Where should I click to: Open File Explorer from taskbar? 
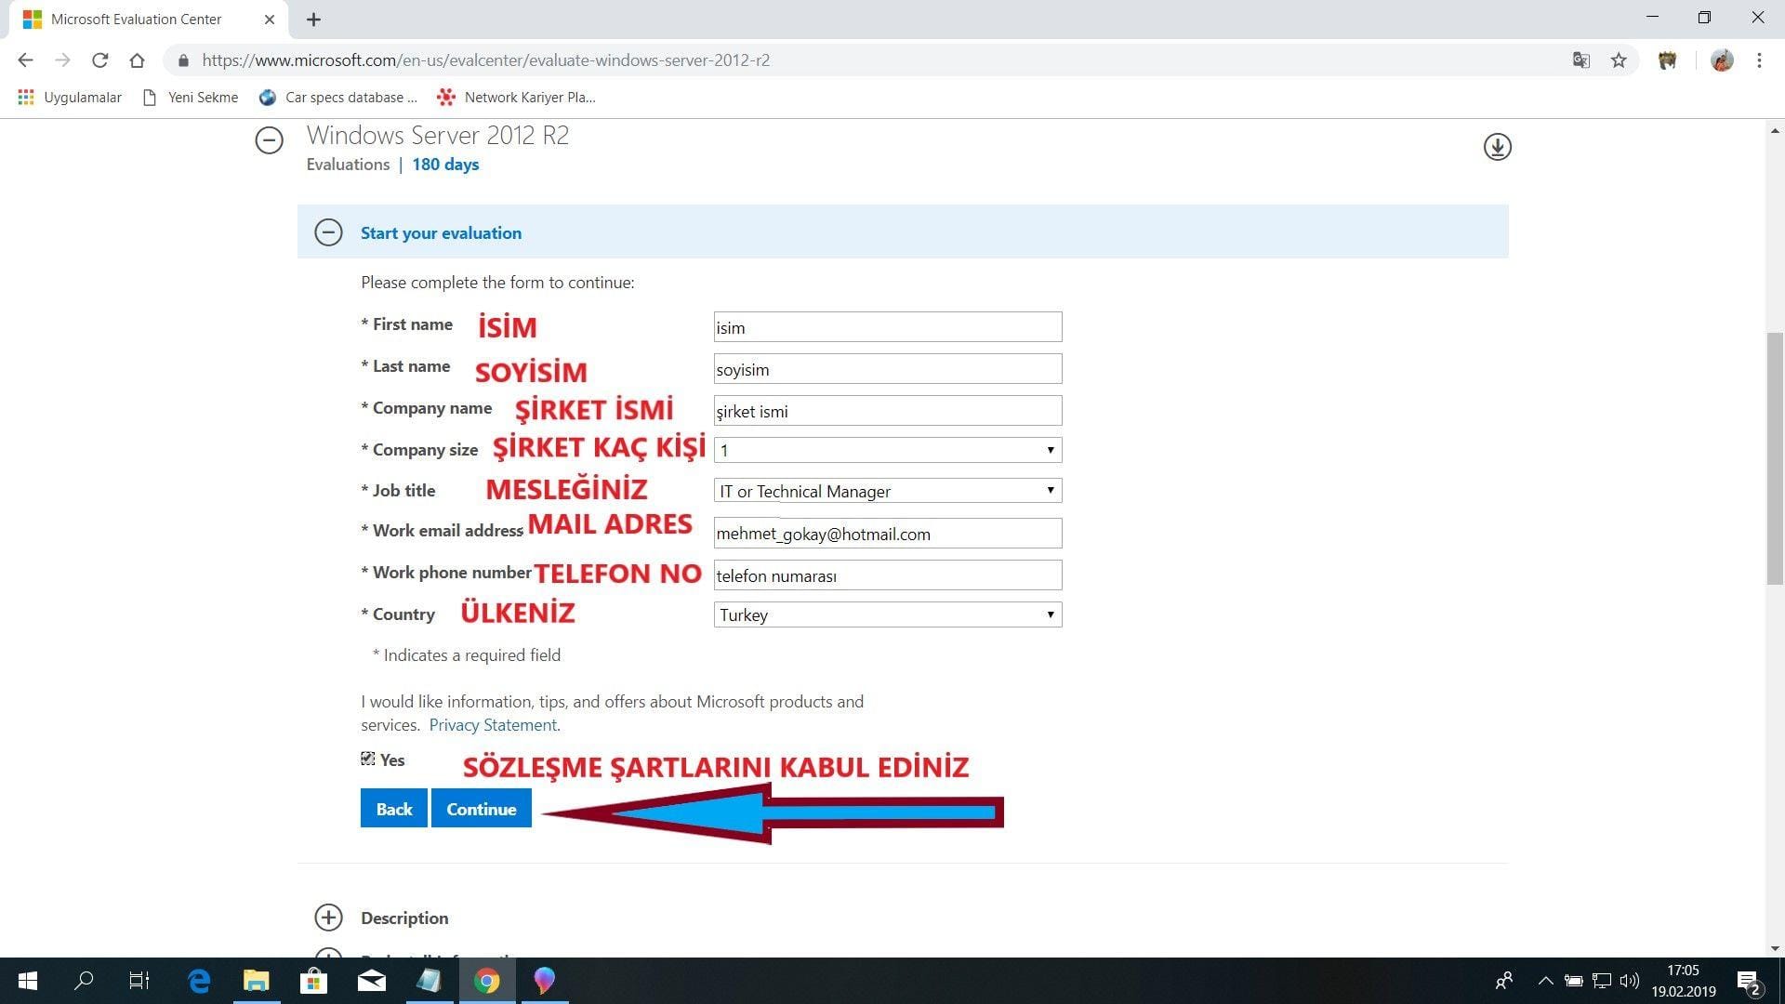point(257,981)
